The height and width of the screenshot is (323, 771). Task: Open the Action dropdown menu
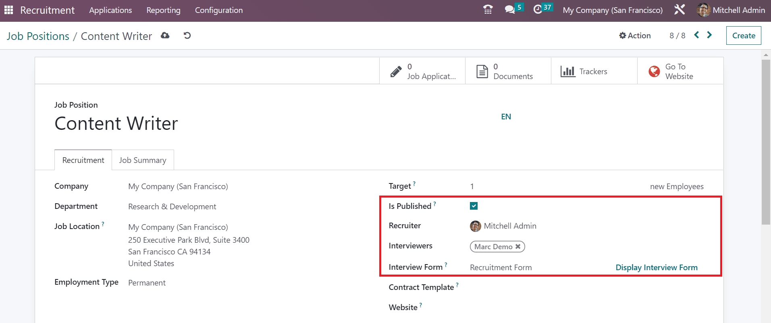click(x=635, y=35)
